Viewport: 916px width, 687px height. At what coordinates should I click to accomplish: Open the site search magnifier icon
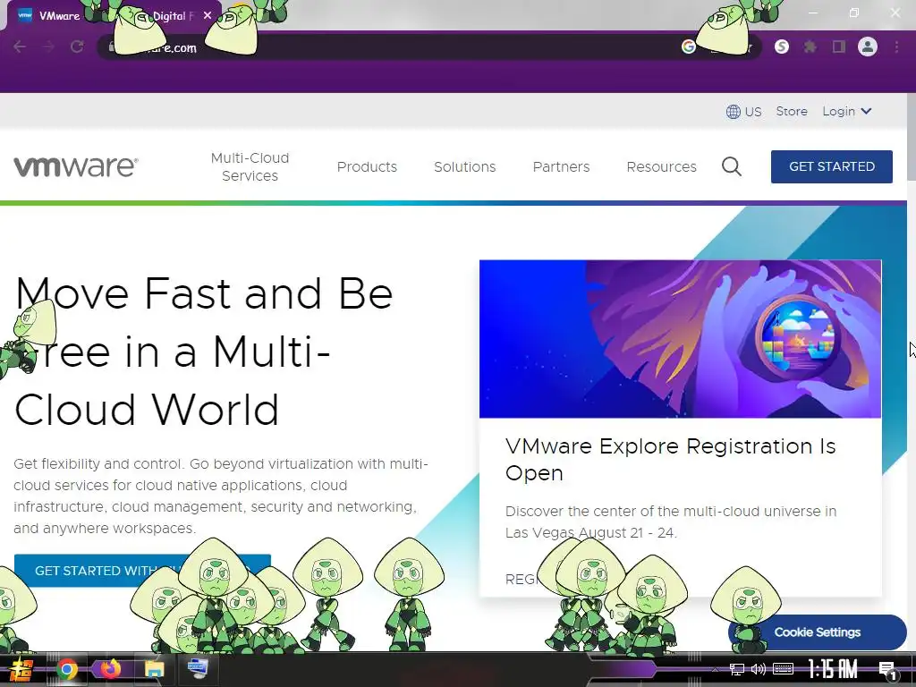732,166
